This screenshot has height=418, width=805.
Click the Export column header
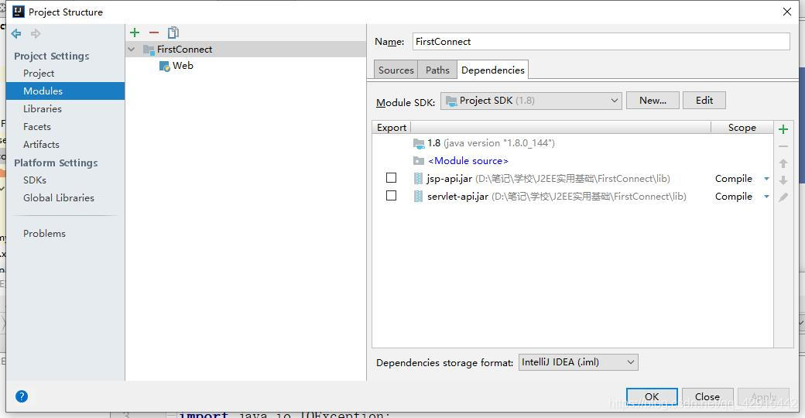[x=392, y=128]
